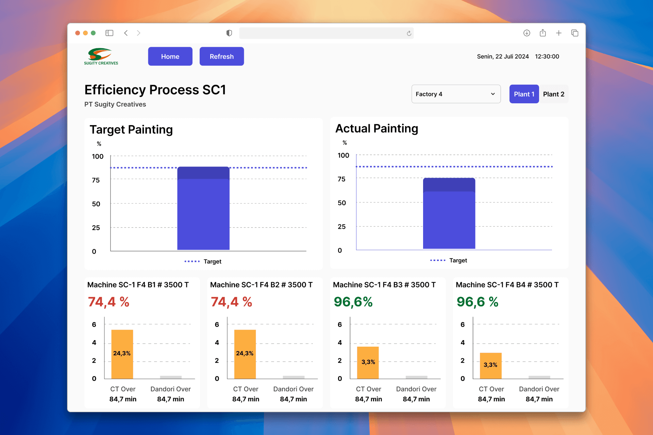Click the Factory dropdown chevron arrow
Viewport: 653px width, 435px height.
click(x=493, y=94)
